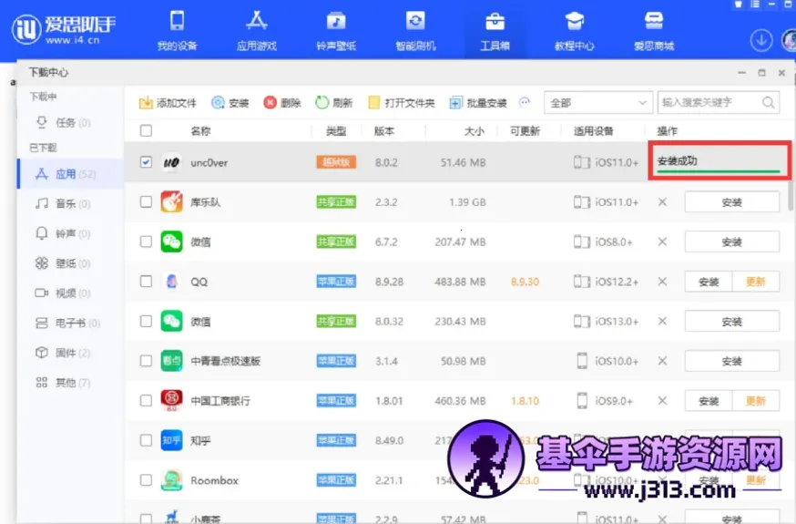Open 智能刷机 in top navigation
This screenshot has height=524, width=796.
tap(415, 30)
